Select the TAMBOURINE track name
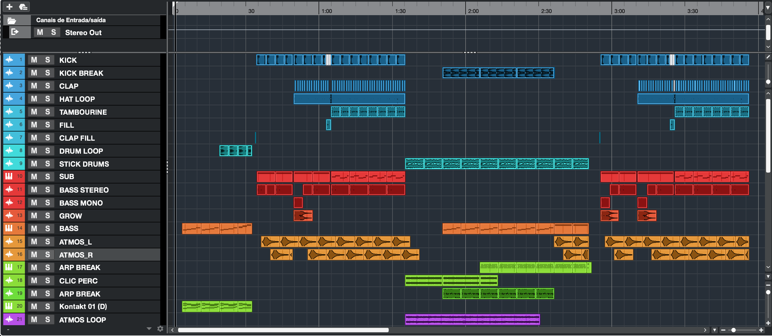The image size is (772, 336). click(x=83, y=112)
